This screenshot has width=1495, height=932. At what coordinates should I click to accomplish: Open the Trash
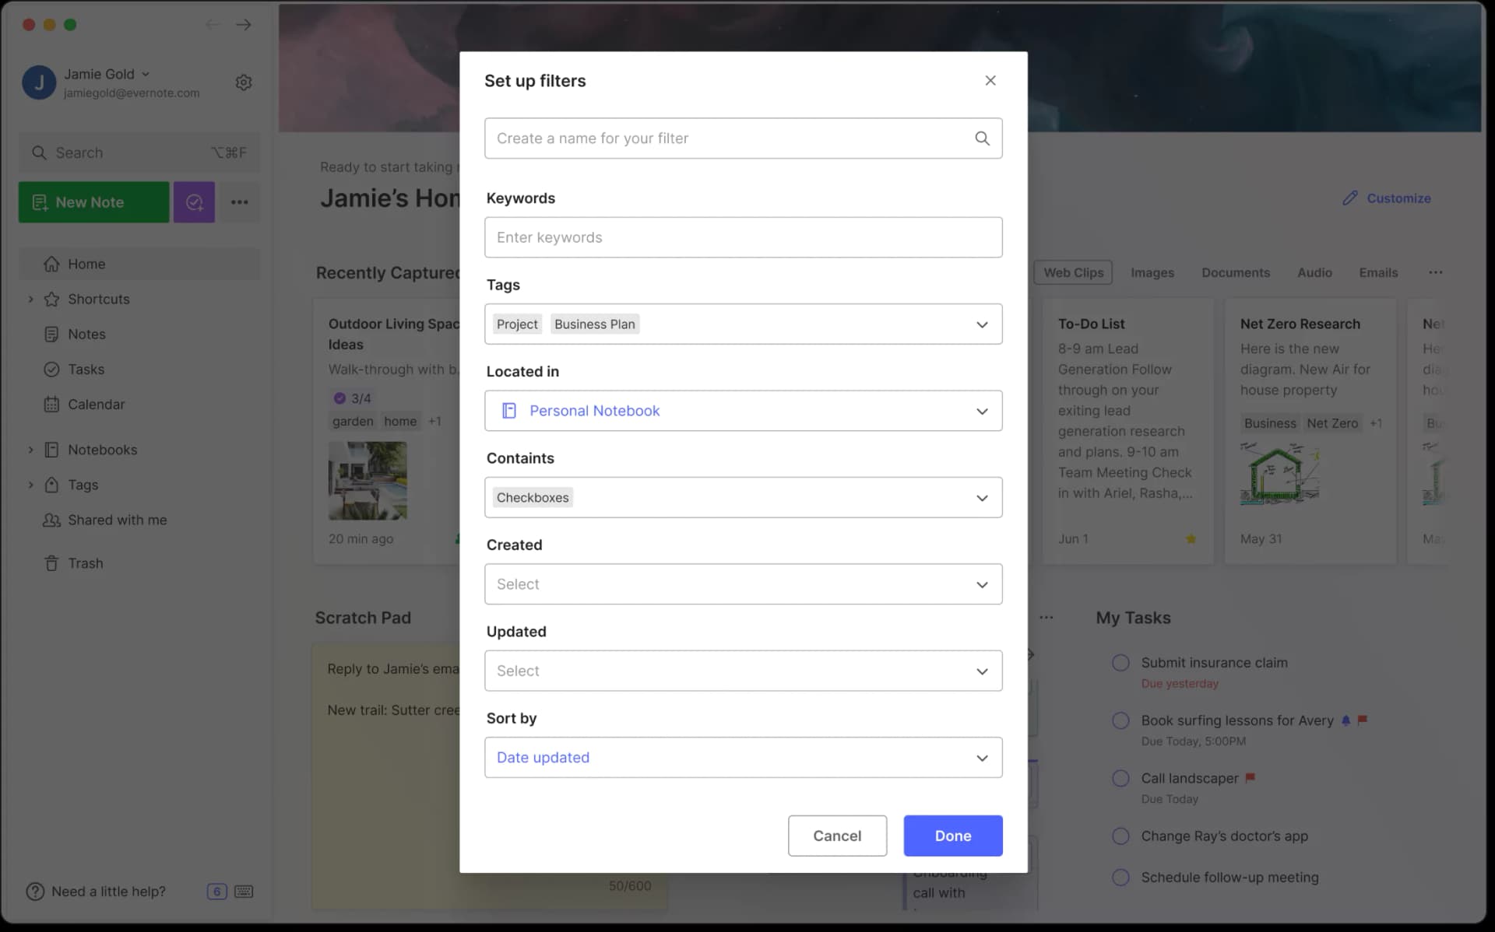[86, 562]
